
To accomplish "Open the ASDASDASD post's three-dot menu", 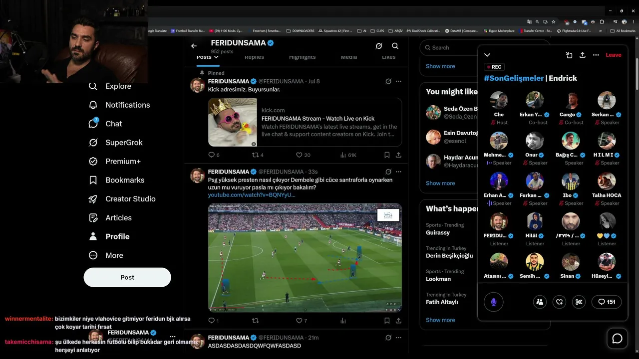I will tap(398, 338).
